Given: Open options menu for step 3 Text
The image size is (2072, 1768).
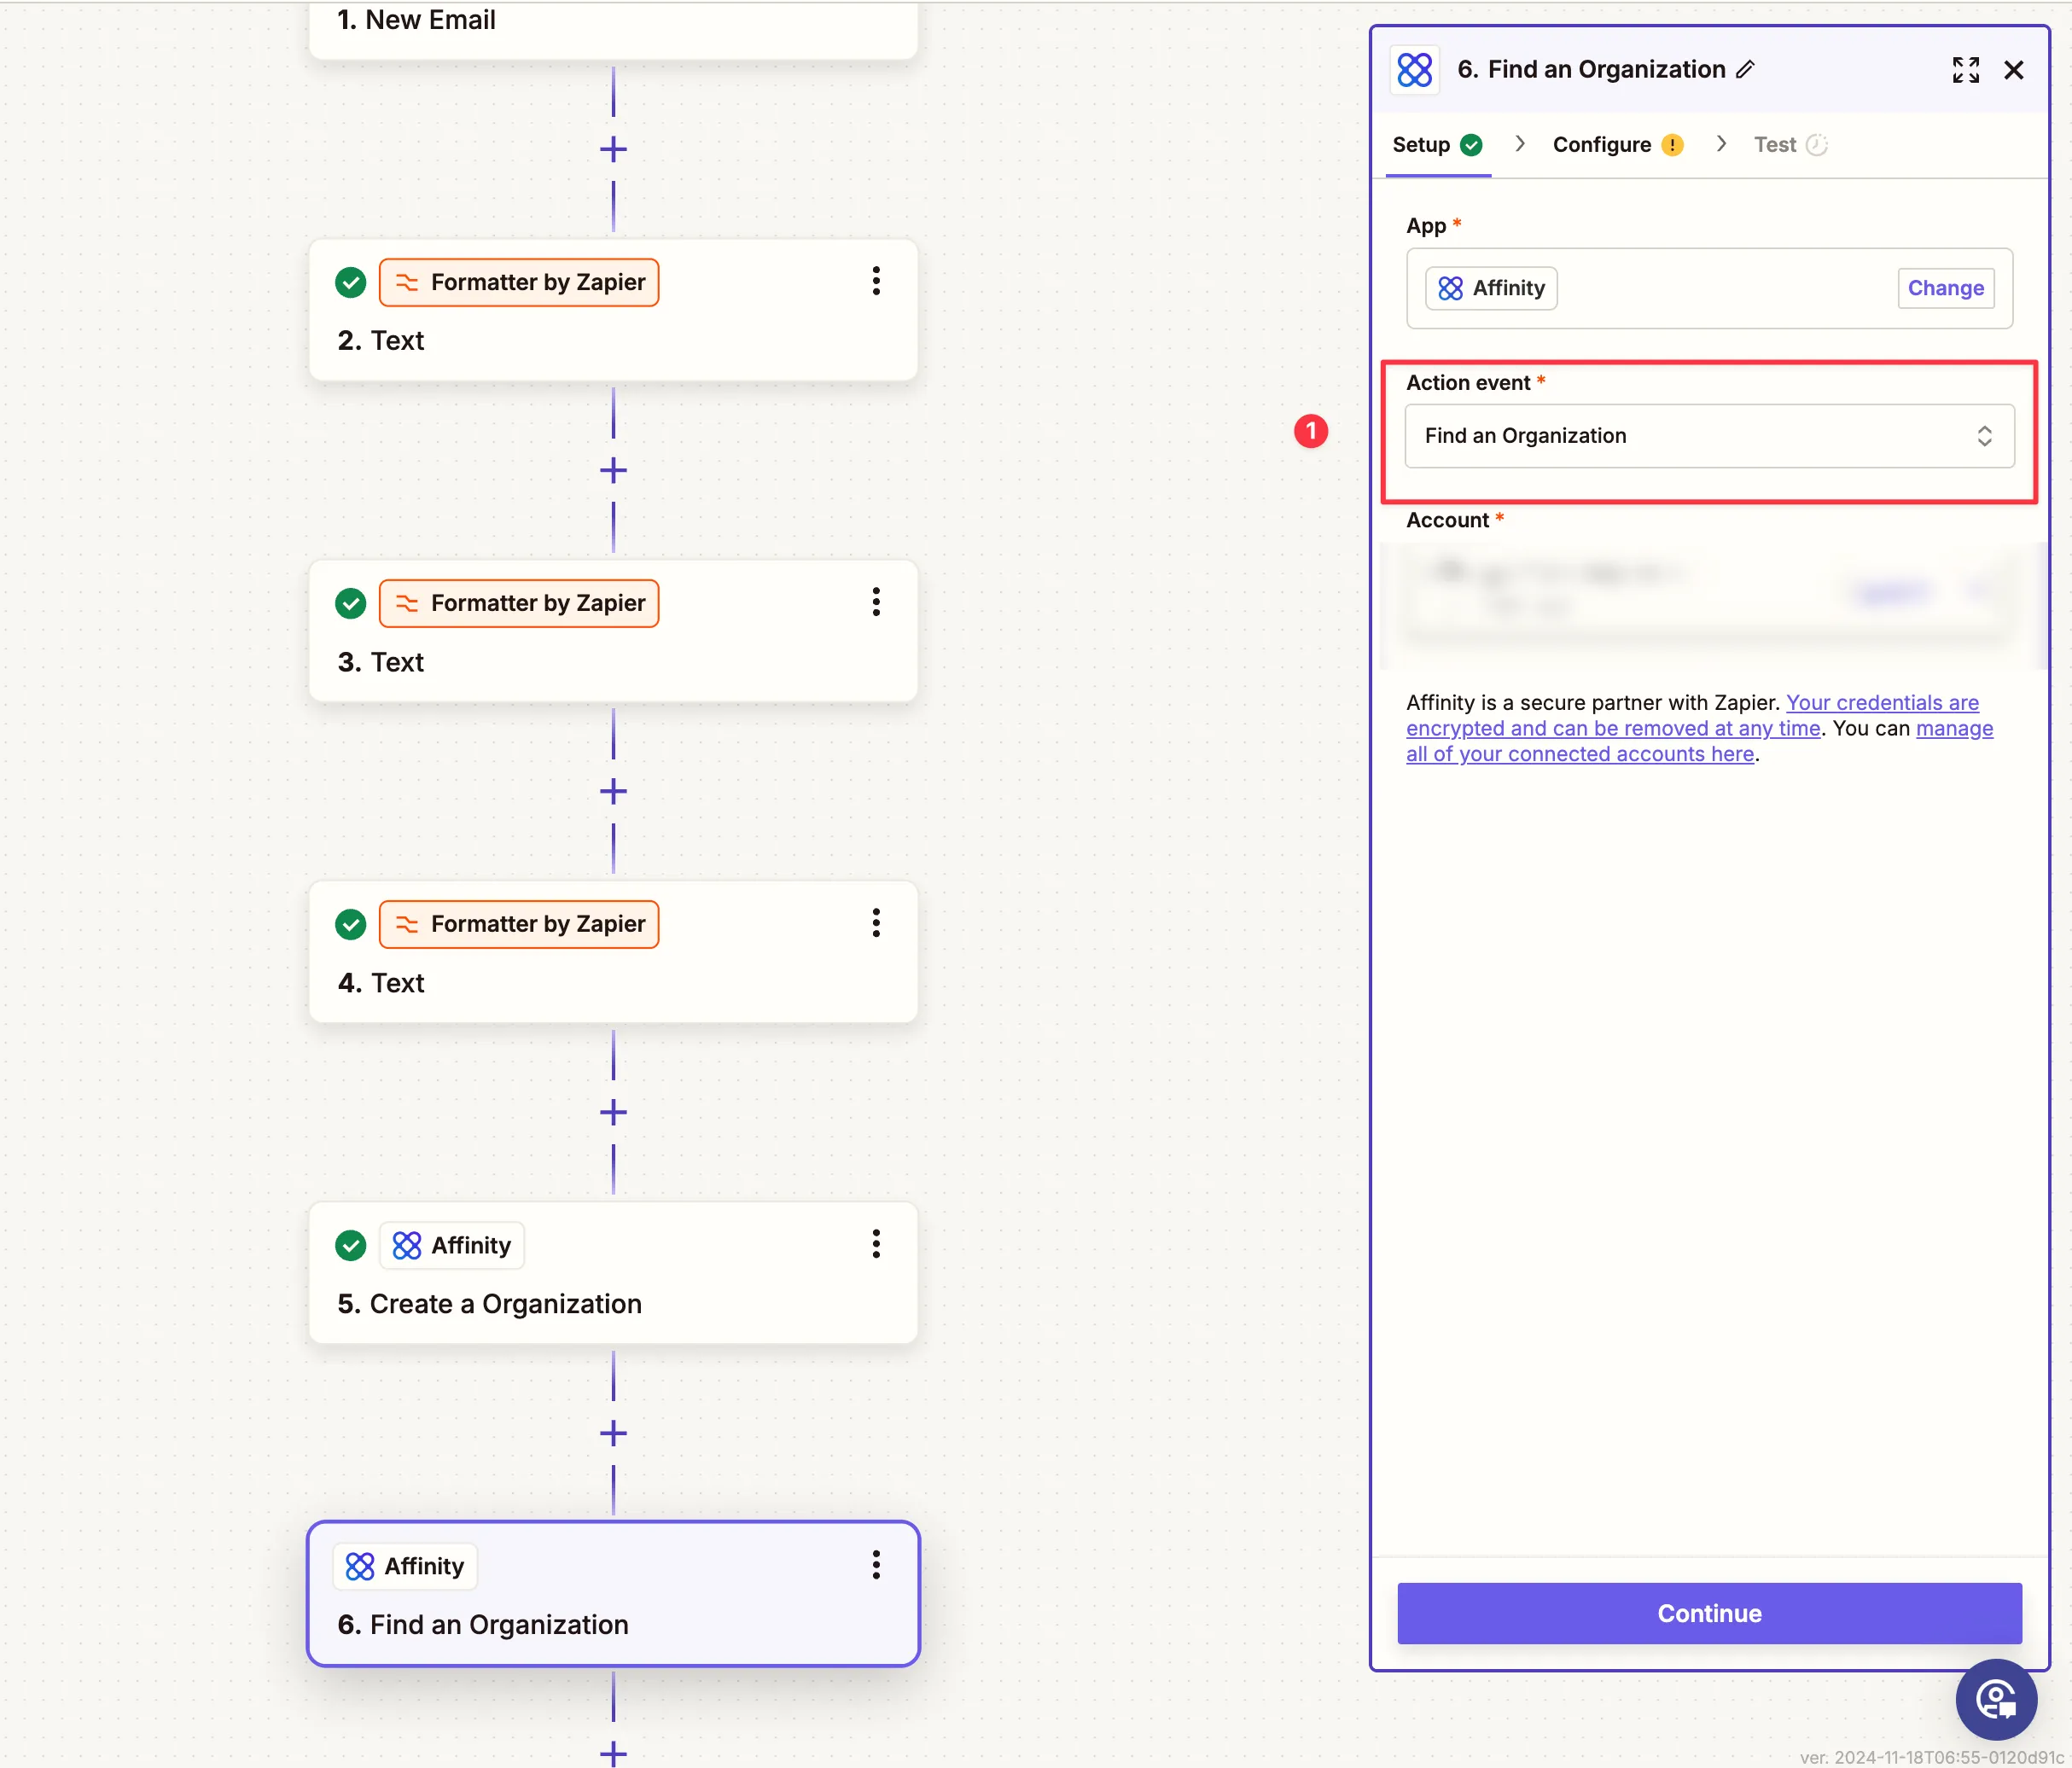Looking at the screenshot, I should click(876, 602).
